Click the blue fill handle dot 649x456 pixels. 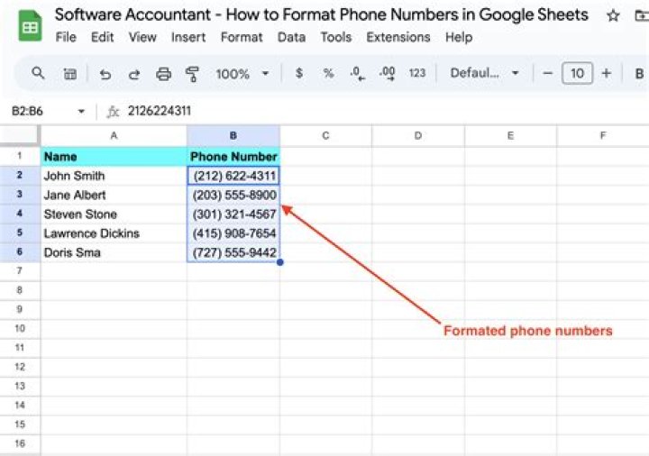(280, 262)
